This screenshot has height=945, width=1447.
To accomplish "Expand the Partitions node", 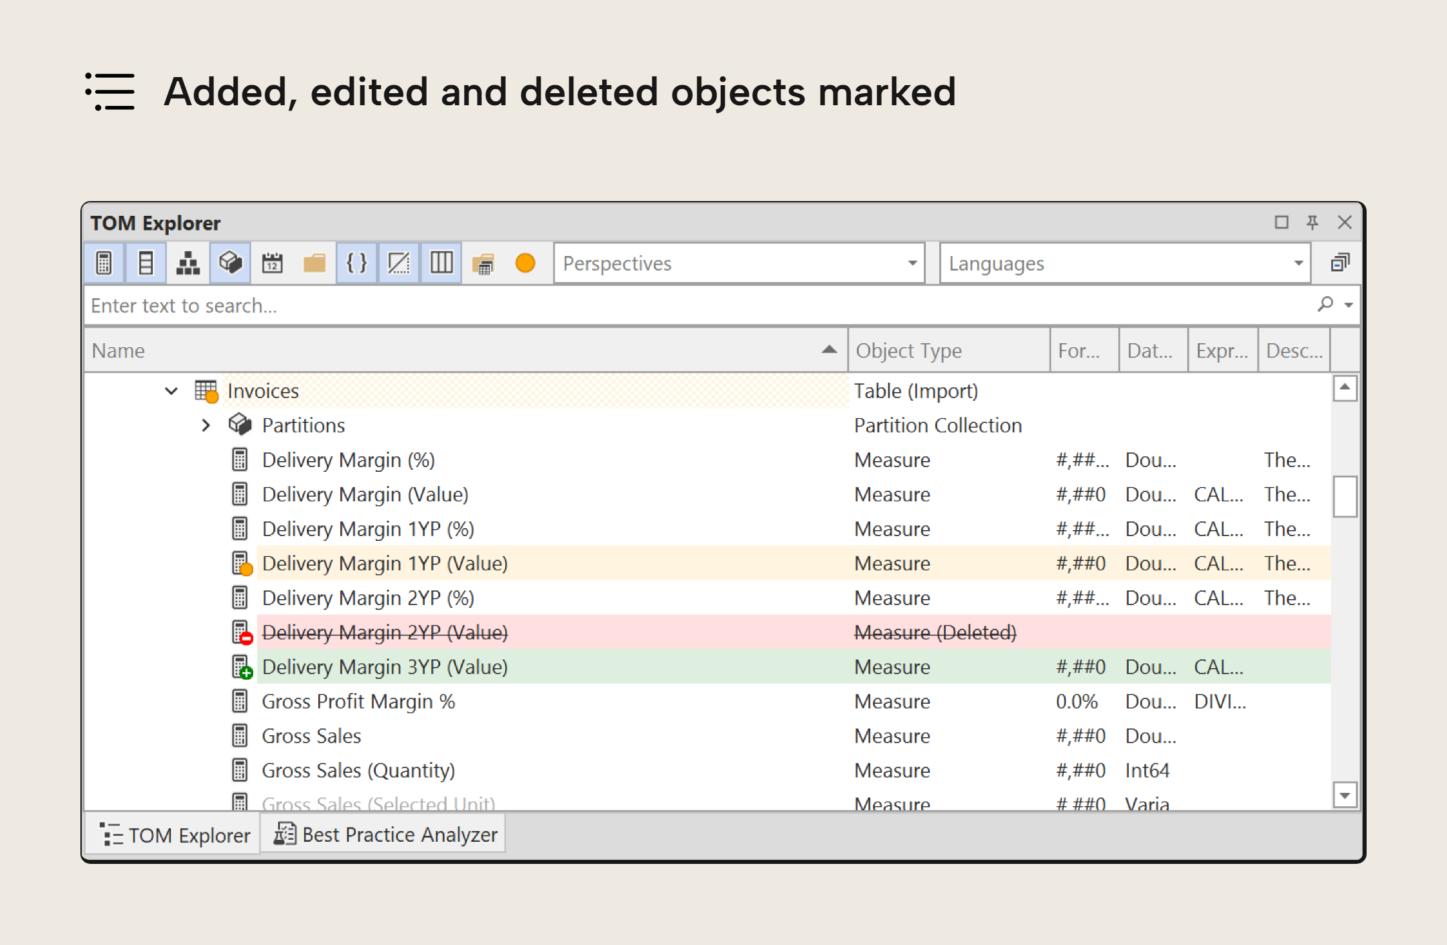I will point(206,425).
